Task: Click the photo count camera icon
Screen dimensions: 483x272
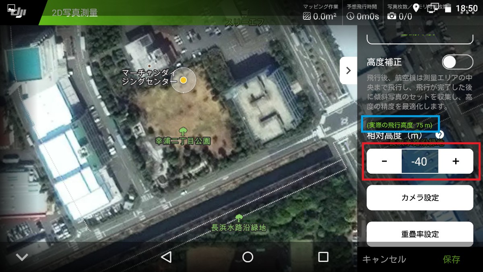Action: pos(391,17)
